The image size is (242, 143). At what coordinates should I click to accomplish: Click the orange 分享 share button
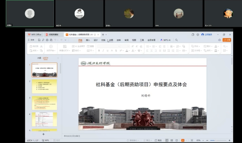coord(227,40)
